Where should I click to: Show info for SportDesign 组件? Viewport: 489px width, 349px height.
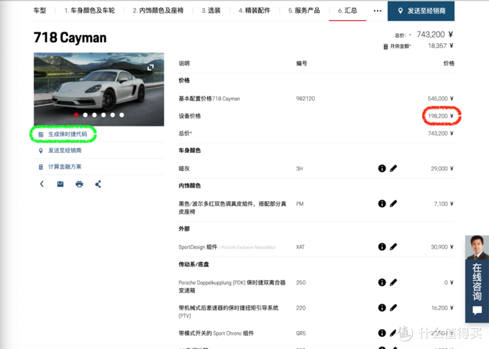[382, 247]
